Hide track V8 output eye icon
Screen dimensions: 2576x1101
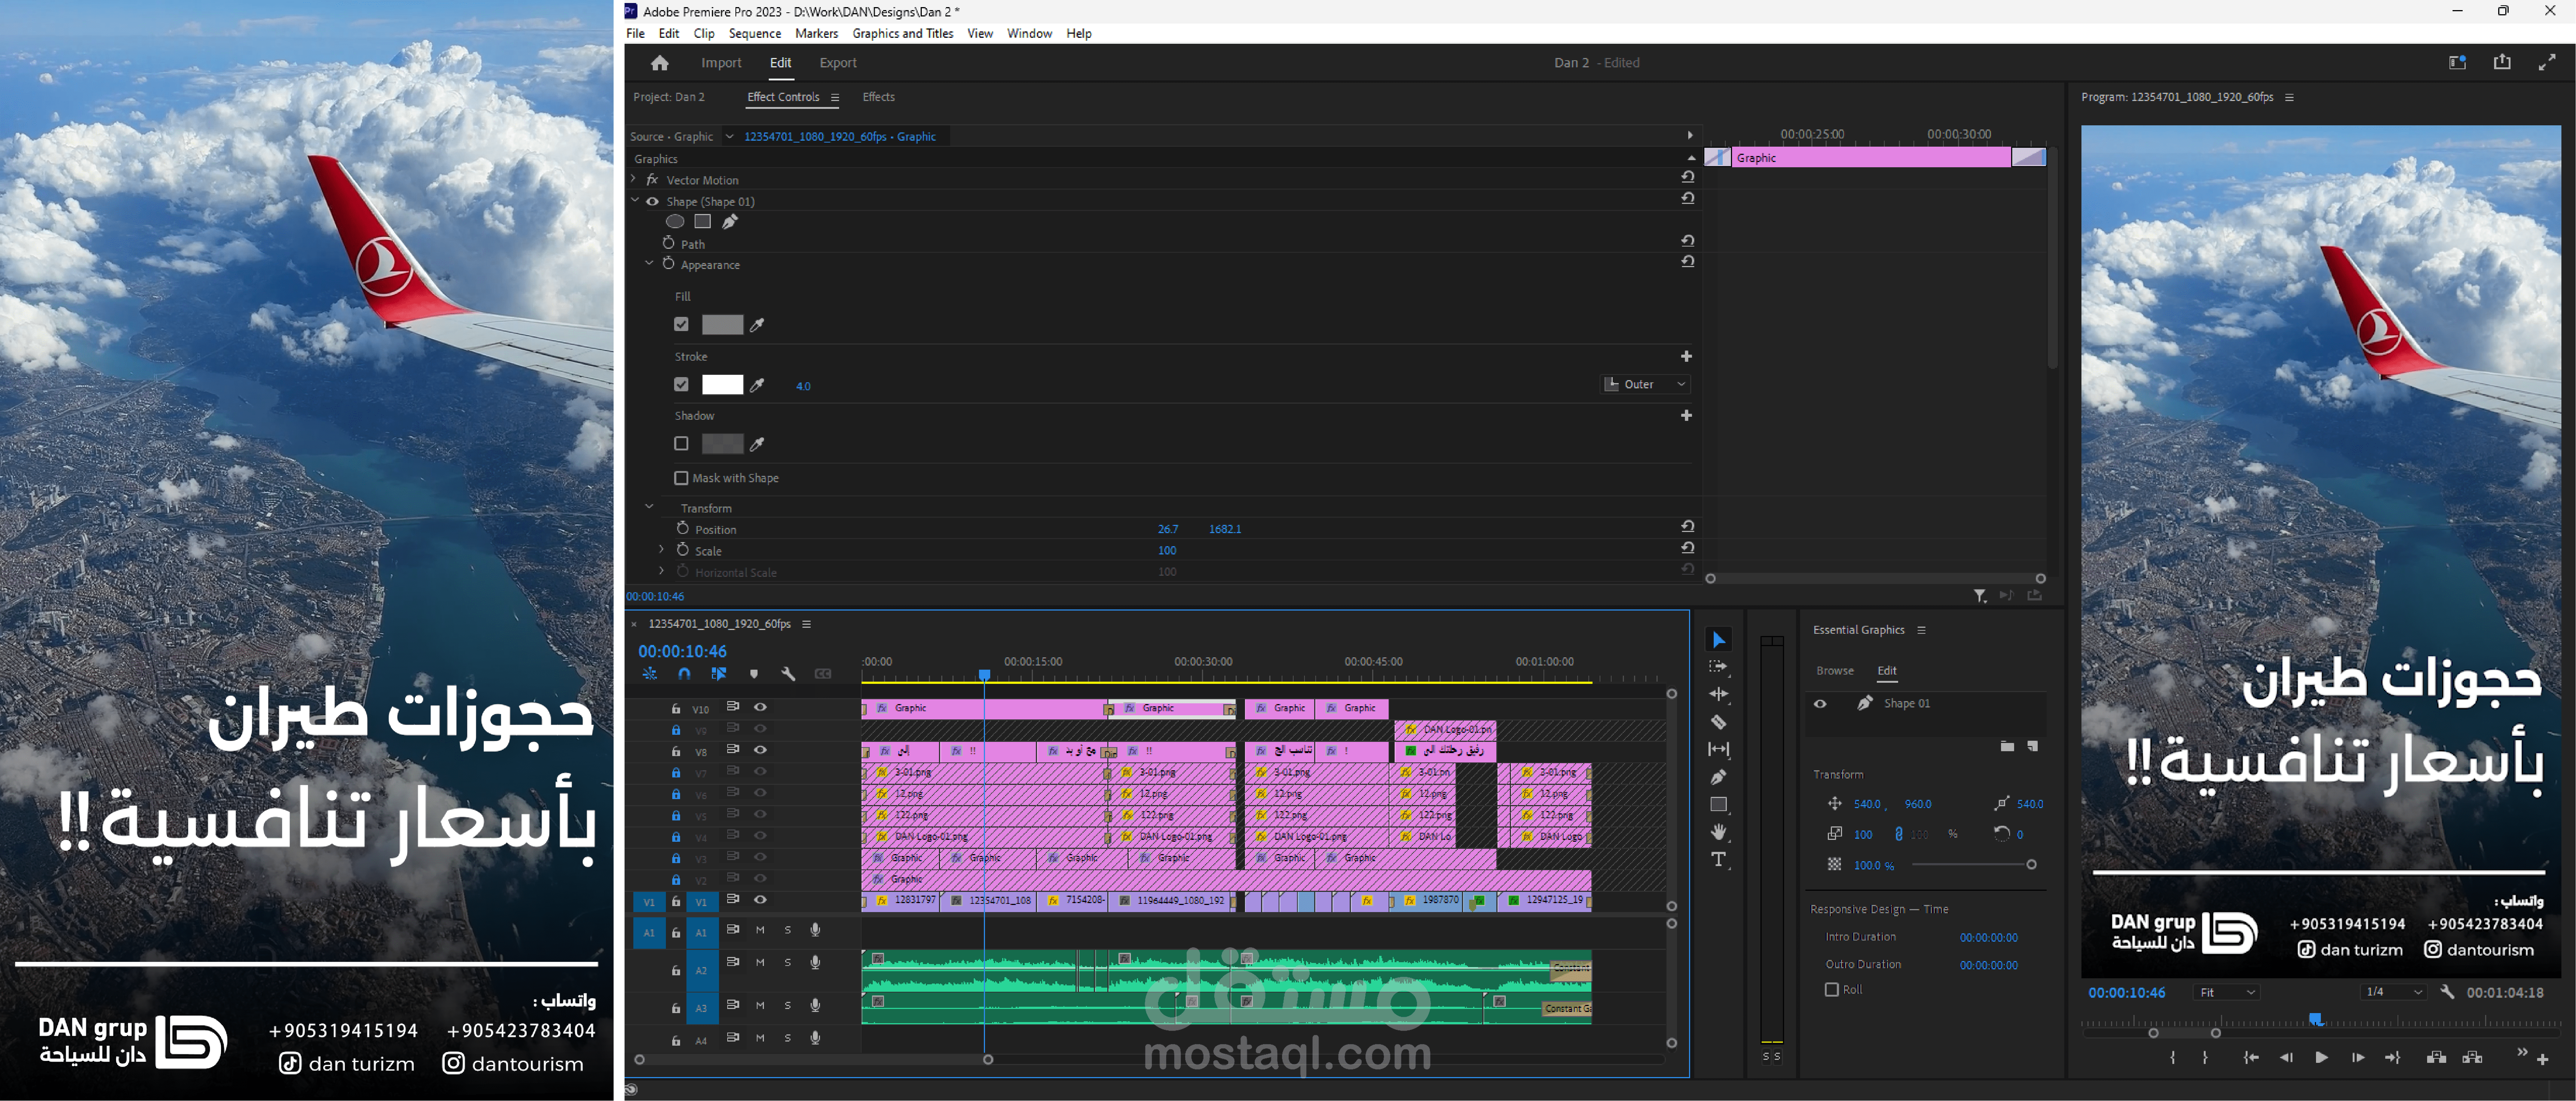click(760, 750)
